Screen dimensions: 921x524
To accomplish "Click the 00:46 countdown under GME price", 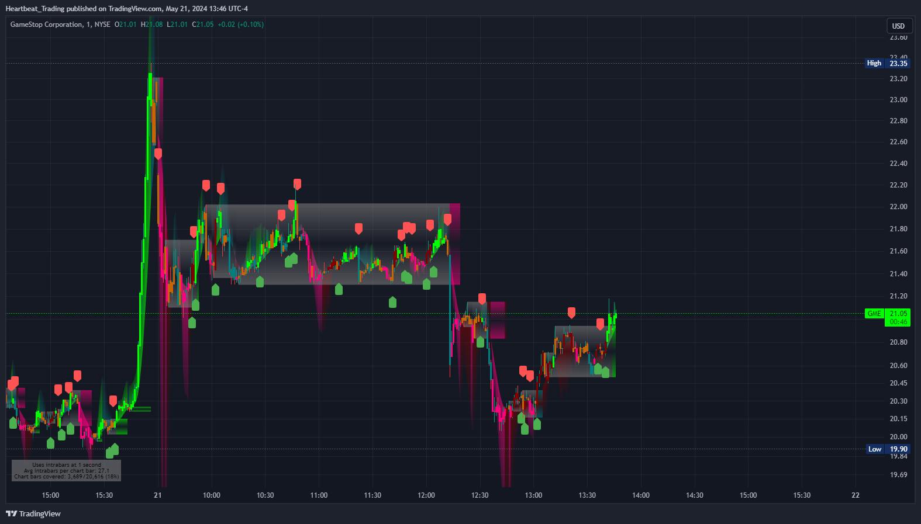I will click(x=898, y=322).
